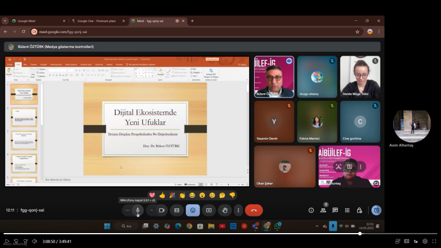Change playback speed 1x
This screenshot has width=441, height=248.
point(416,241)
